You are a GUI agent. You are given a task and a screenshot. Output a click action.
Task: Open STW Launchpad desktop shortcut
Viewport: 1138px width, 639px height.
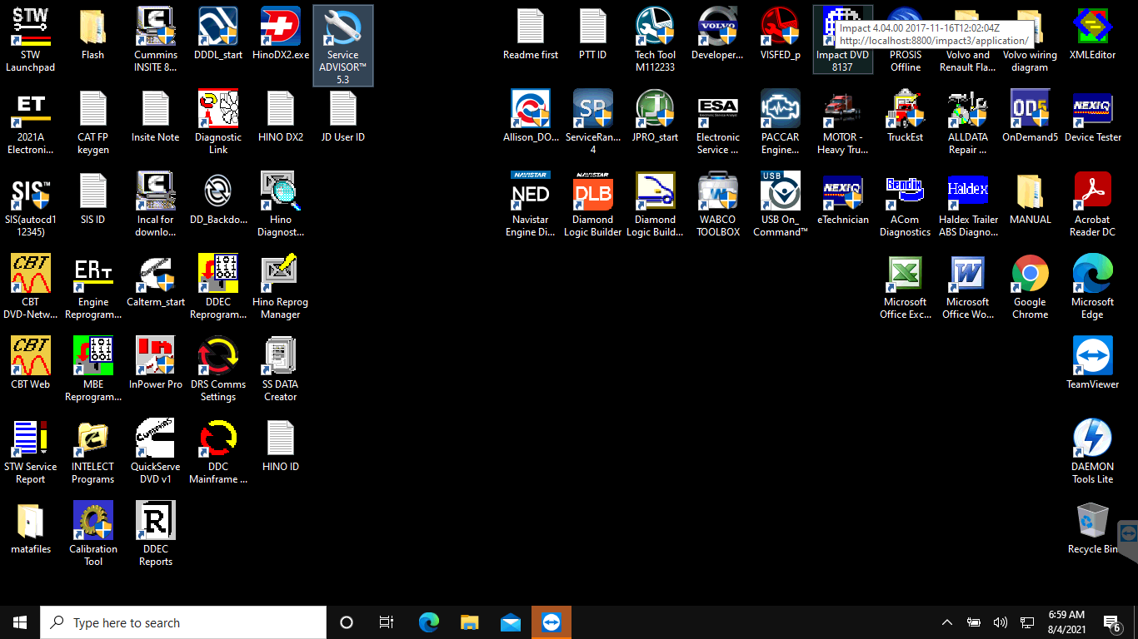(x=31, y=39)
